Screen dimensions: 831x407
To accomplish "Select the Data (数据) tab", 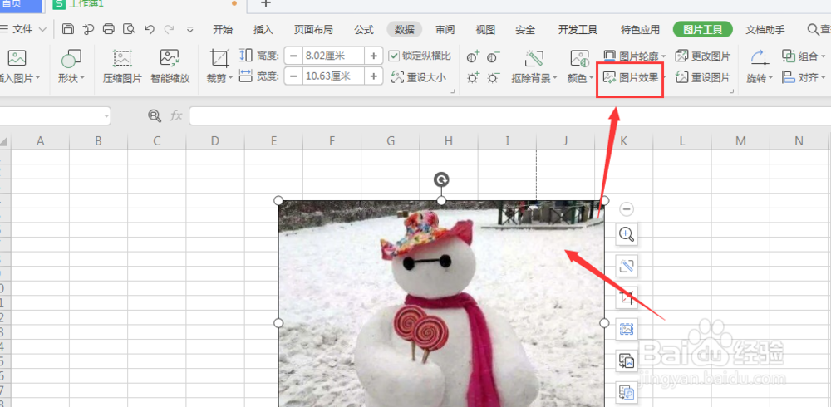I will pos(405,30).
